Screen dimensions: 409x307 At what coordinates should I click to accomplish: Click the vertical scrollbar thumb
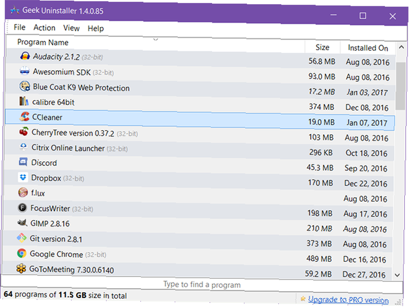[x=400, y=86]
